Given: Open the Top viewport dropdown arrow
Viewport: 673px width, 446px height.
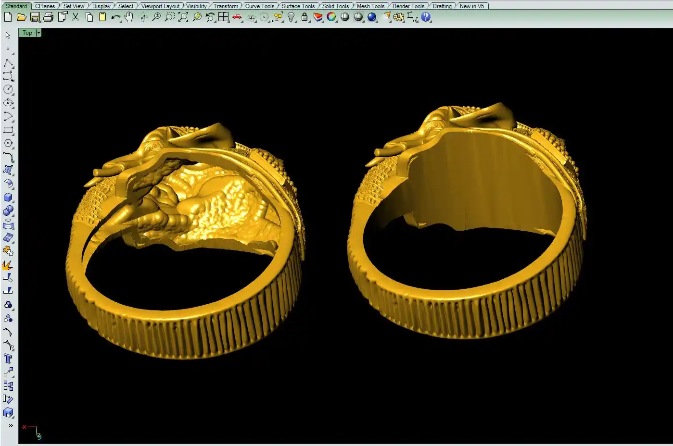Looking at the screenshot, I should pos(38,33).
